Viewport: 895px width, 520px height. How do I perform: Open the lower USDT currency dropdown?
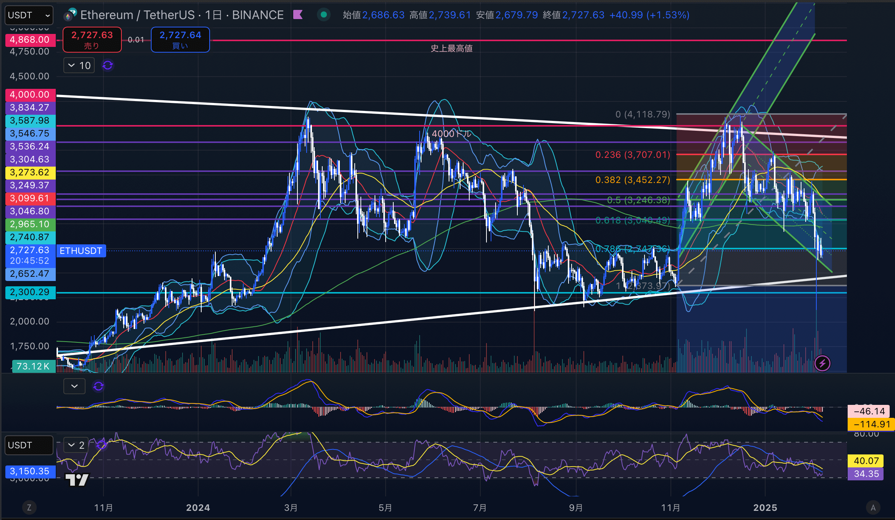[x=29, y=445]
